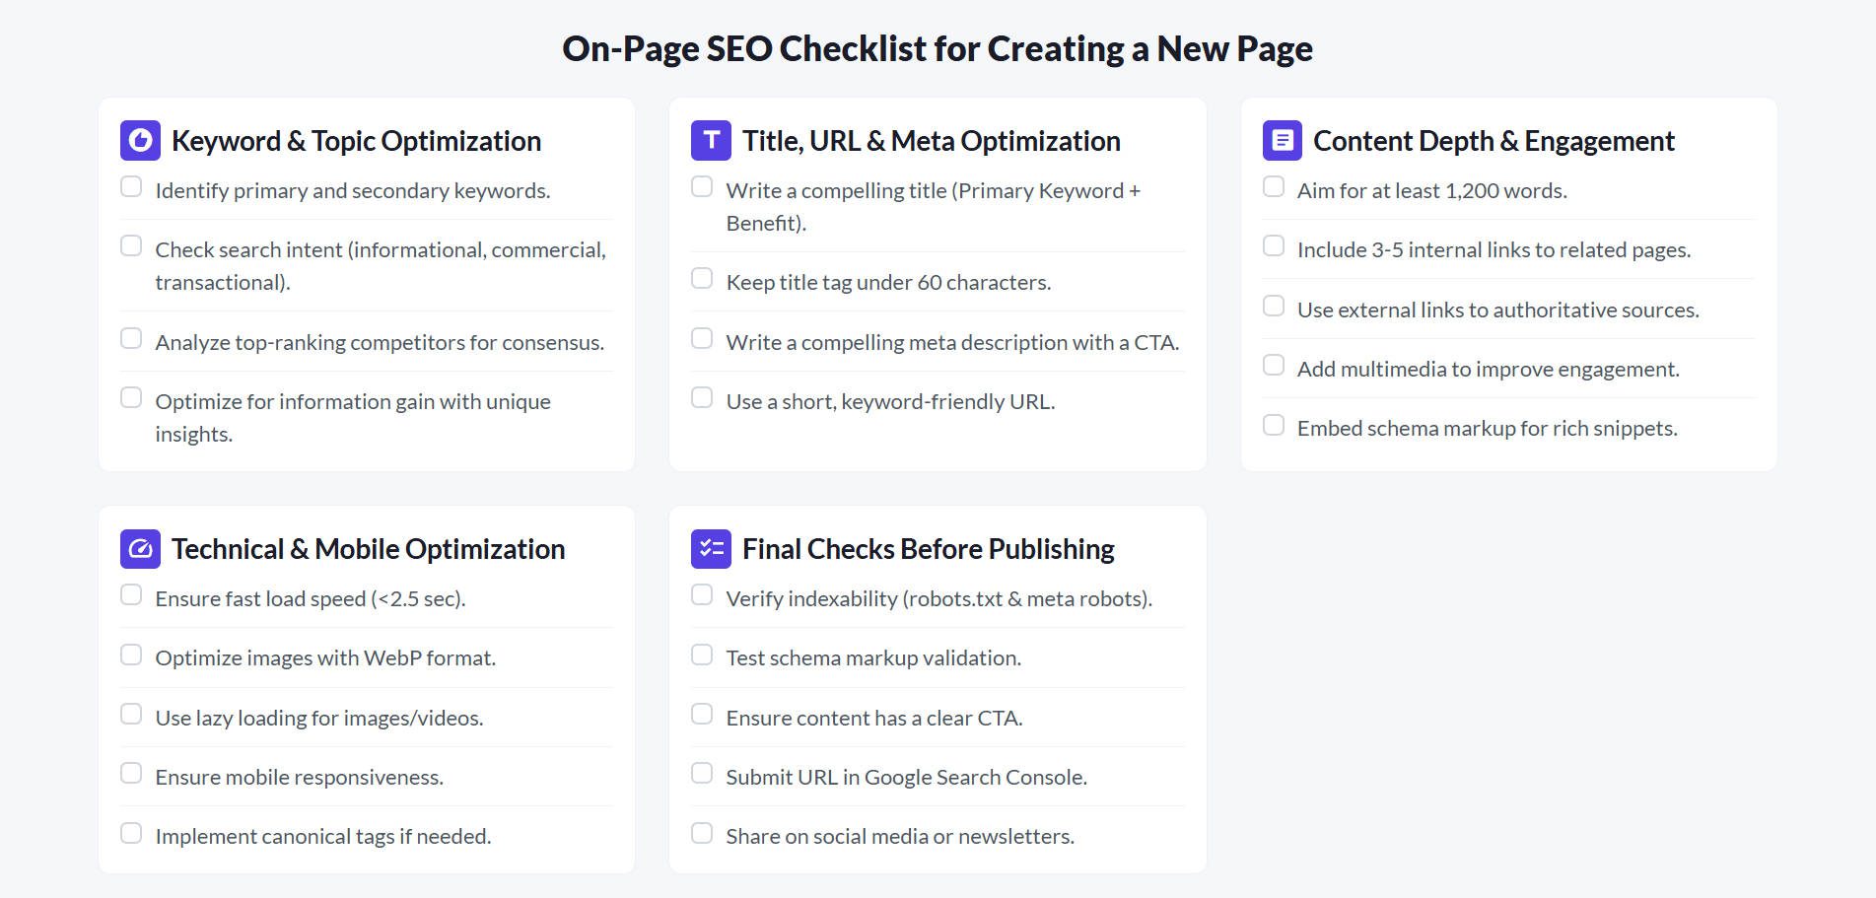Check the information gain optimization item
Screen dimensions: 1876x898
pyautogui.click(x=131, y=396)
